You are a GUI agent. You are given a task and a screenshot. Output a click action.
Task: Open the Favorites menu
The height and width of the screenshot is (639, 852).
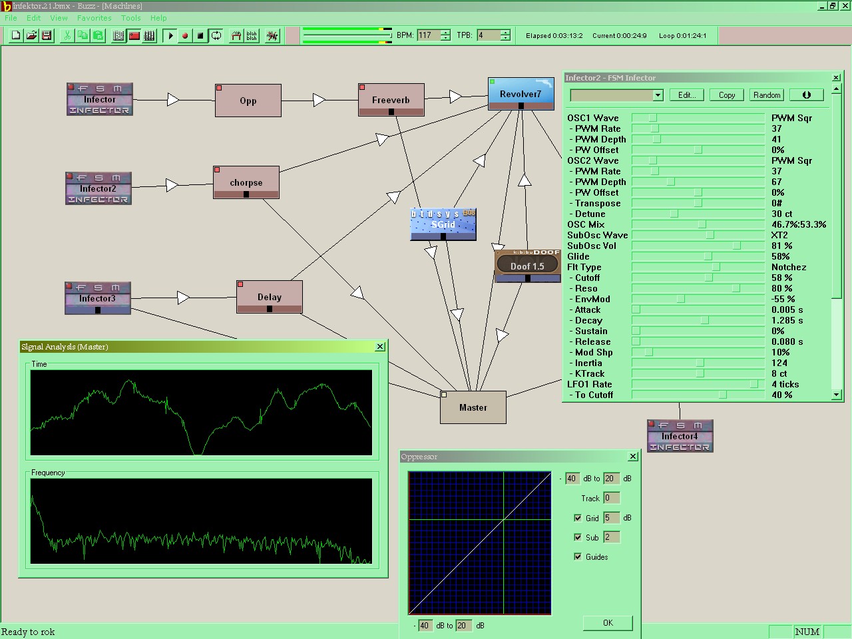click(95, 18)
